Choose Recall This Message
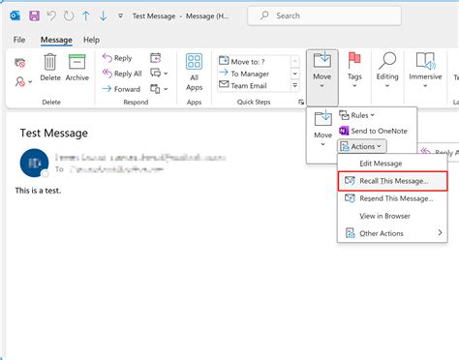Screen dimensions: 459x360 [x=392, y=181]
